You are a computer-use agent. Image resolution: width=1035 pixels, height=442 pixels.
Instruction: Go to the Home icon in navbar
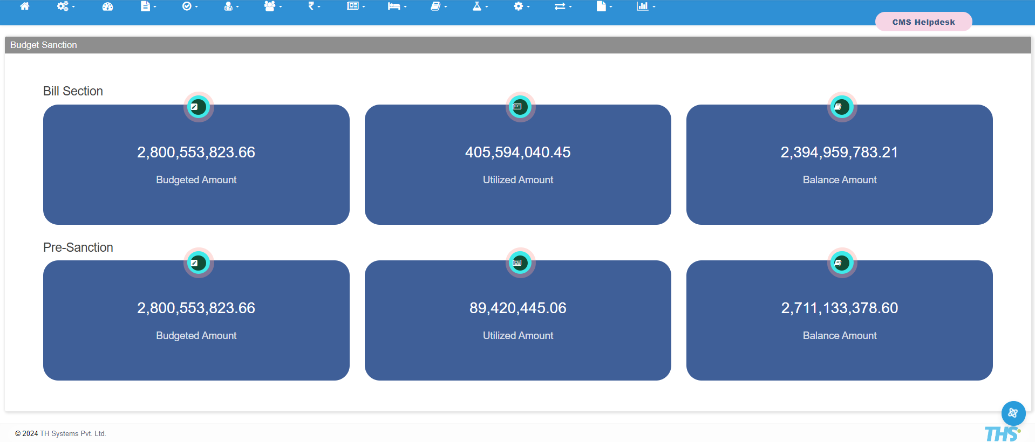[25, 6]
